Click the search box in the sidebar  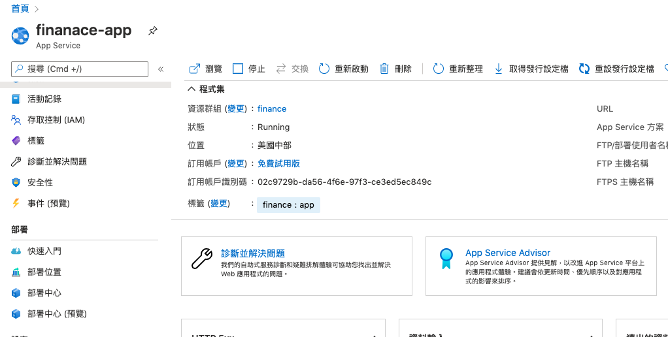click(x=80, y=69)
